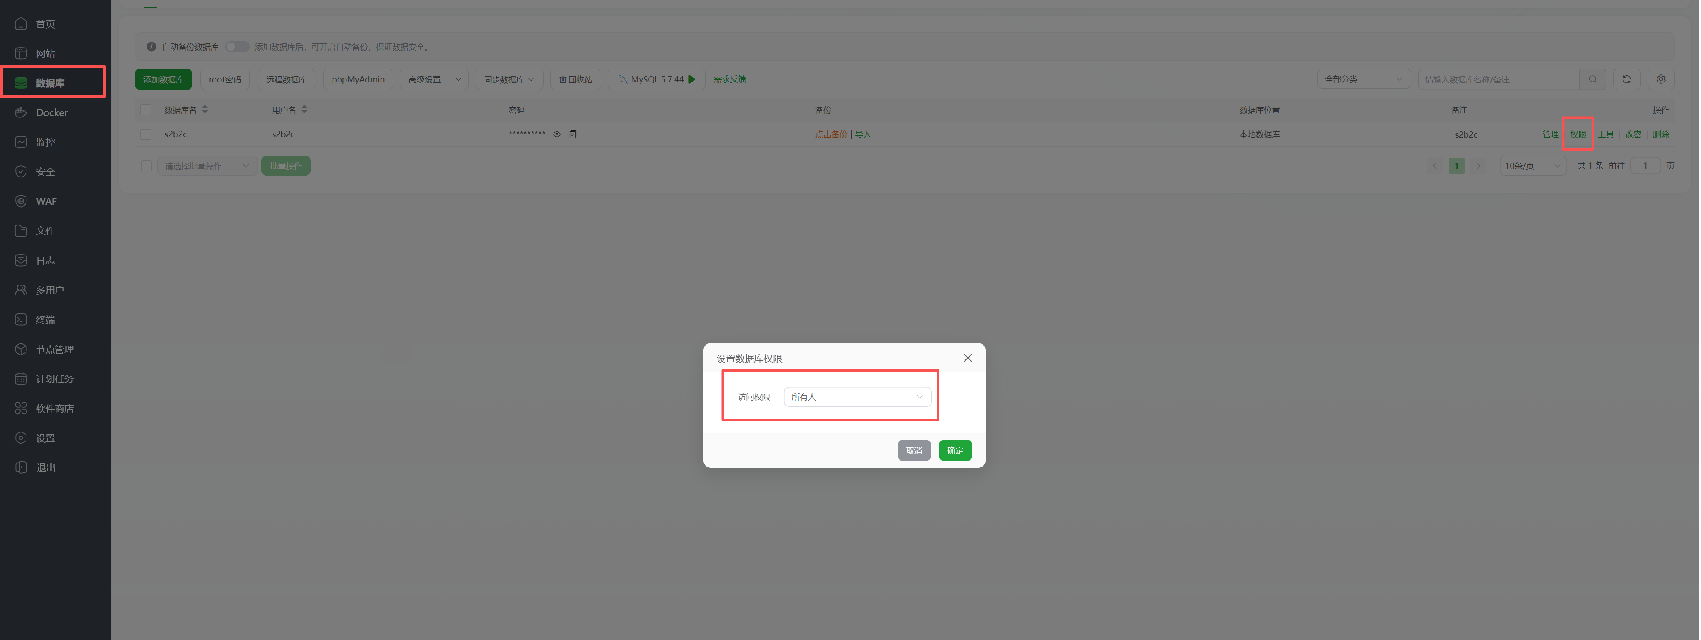Open Docker in the sidebar
Image resolution: width=1701 pixels, height=640 pixels.
click(52, 113)
